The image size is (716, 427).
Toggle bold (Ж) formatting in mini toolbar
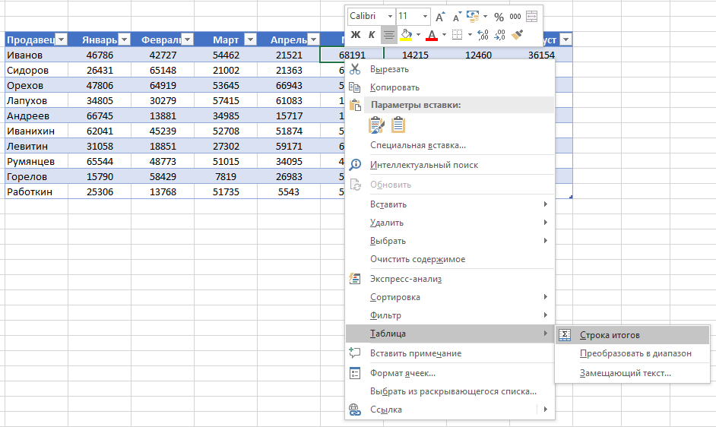coord(355,35)
